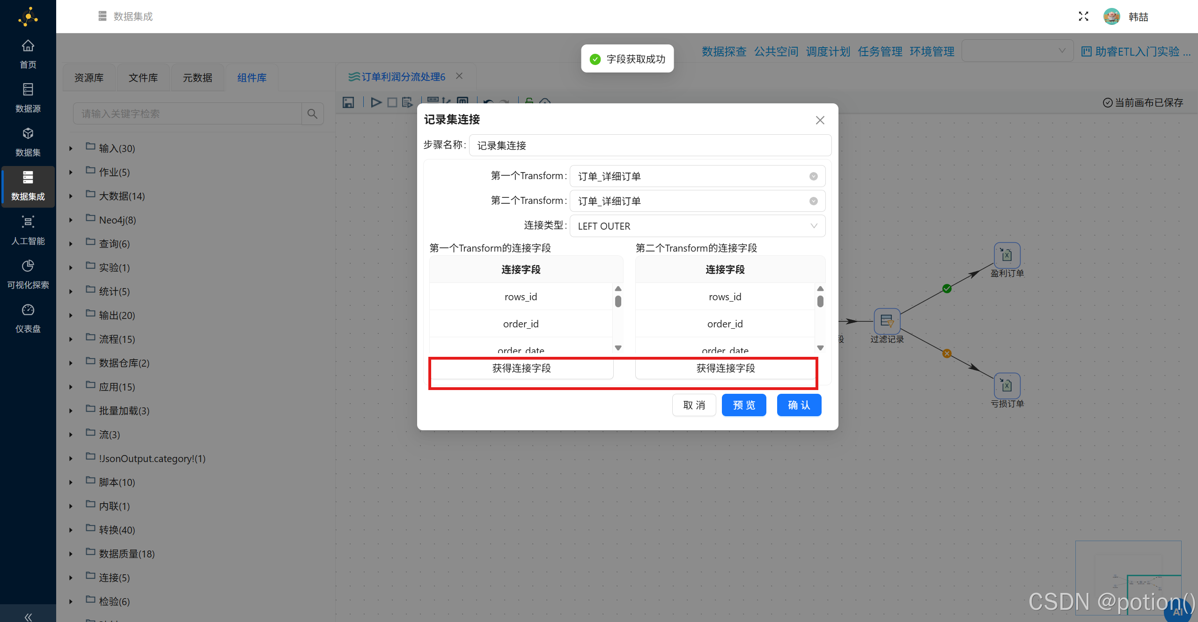Open 环境管理 in top menu
Viewport: 1198px width, 622px height.
pos(932,51)
